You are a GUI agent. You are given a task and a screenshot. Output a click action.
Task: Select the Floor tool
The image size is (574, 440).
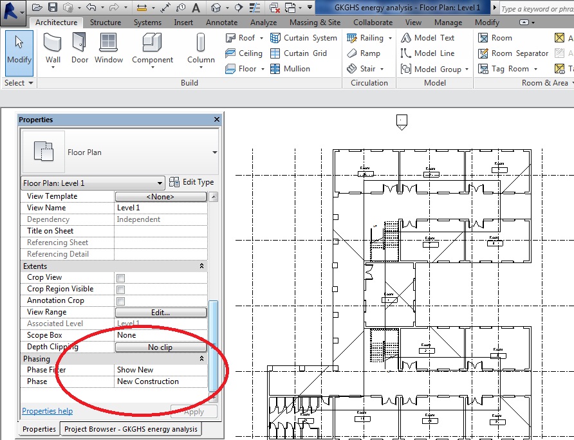tap(241, 69)
